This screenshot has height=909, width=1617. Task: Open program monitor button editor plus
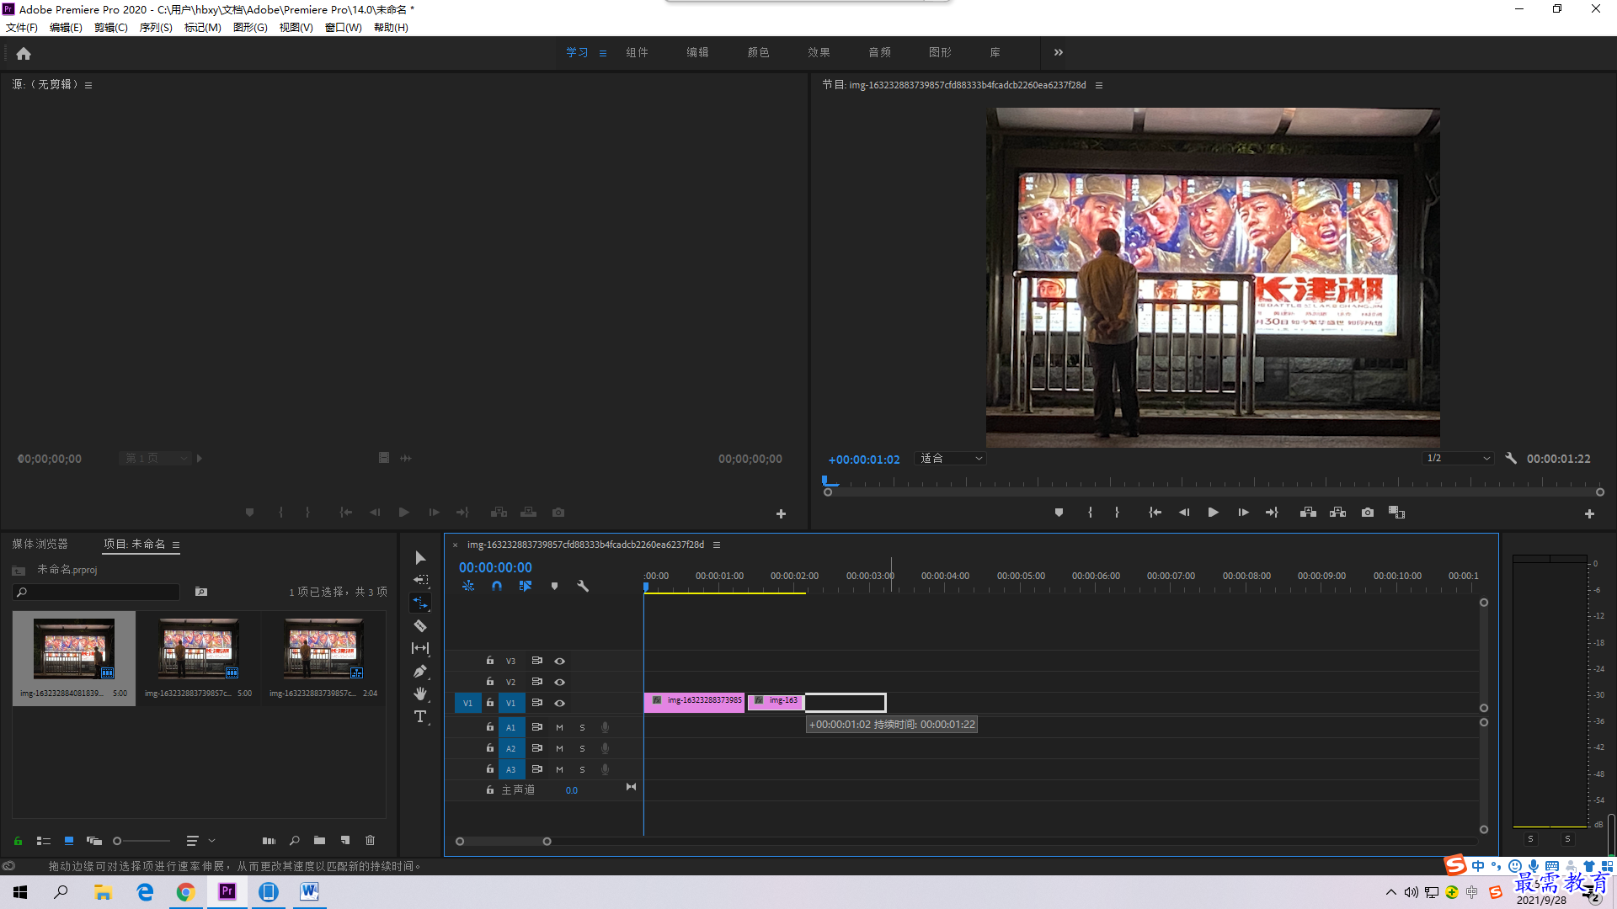[1589, 513]
